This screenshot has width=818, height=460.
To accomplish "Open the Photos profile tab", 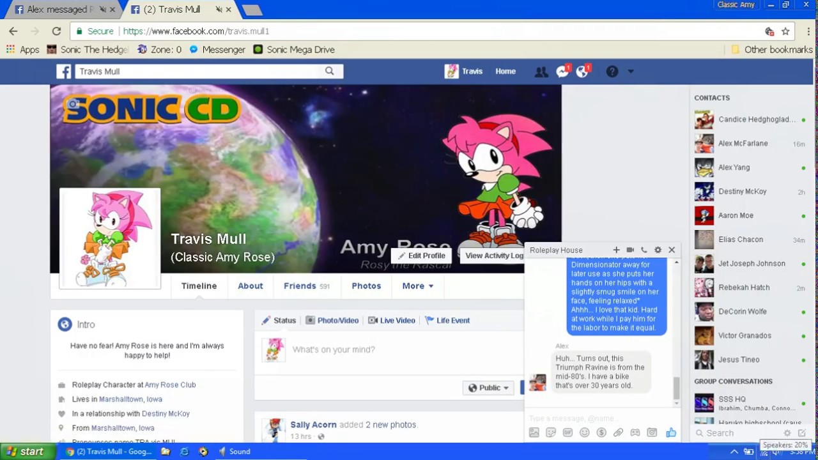I will click(366, 286).
